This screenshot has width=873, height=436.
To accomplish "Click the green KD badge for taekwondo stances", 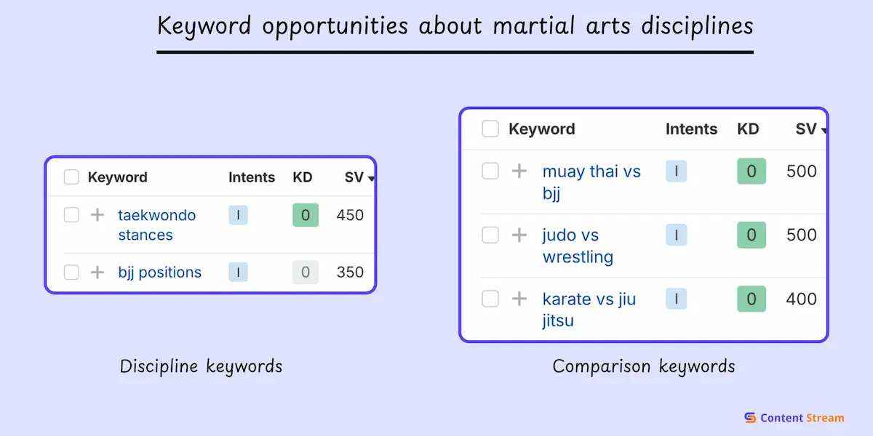I will (306, 215).
